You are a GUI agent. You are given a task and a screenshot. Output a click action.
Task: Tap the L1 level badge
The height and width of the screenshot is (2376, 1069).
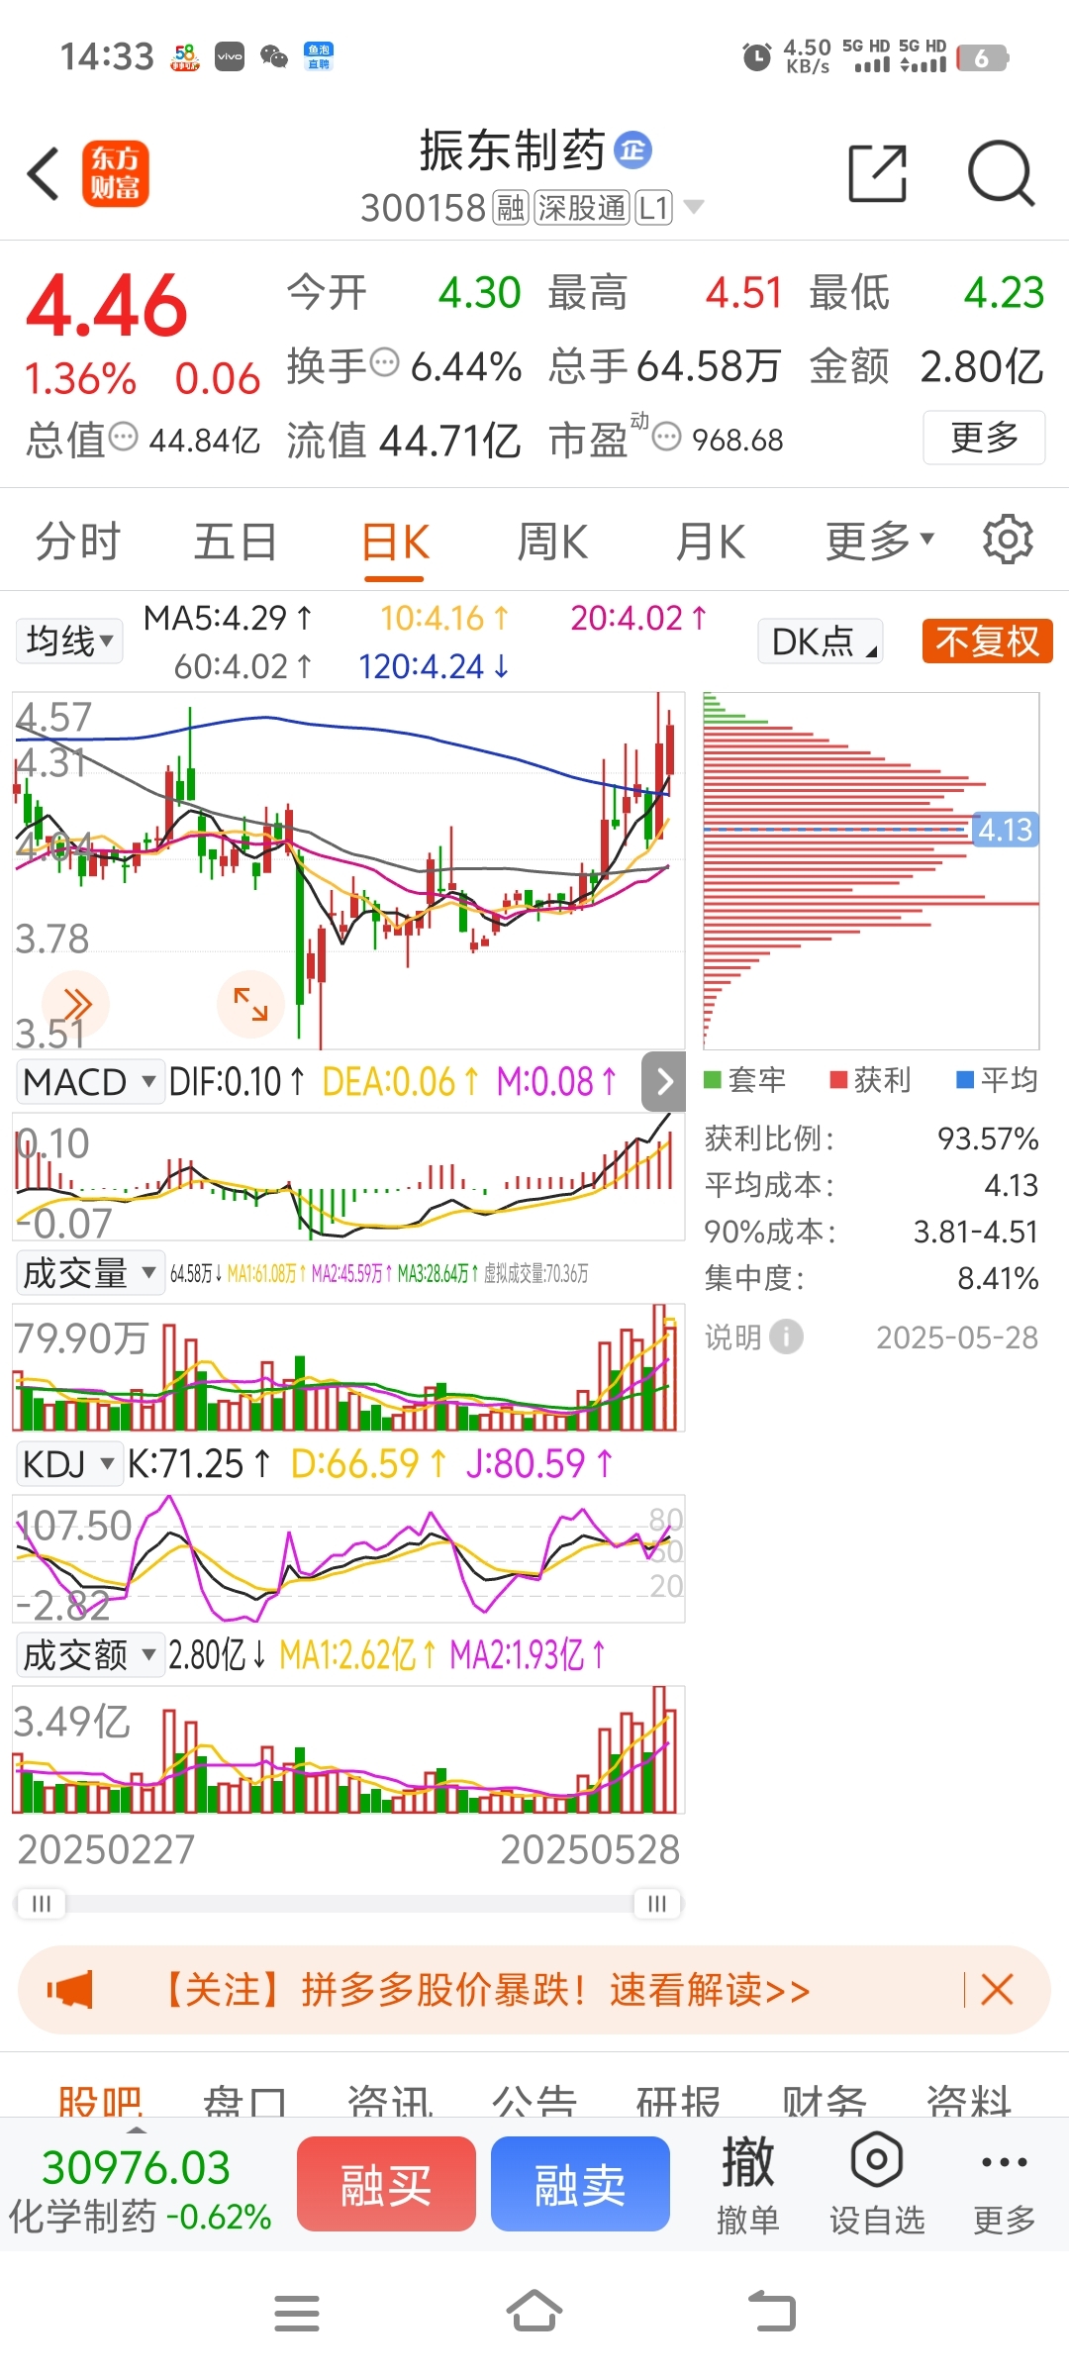(654, 208)
